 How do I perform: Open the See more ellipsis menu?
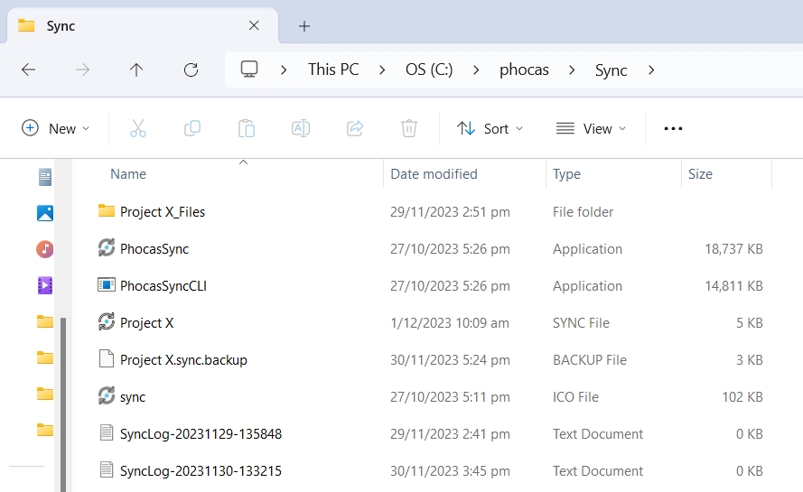(673, 128)
